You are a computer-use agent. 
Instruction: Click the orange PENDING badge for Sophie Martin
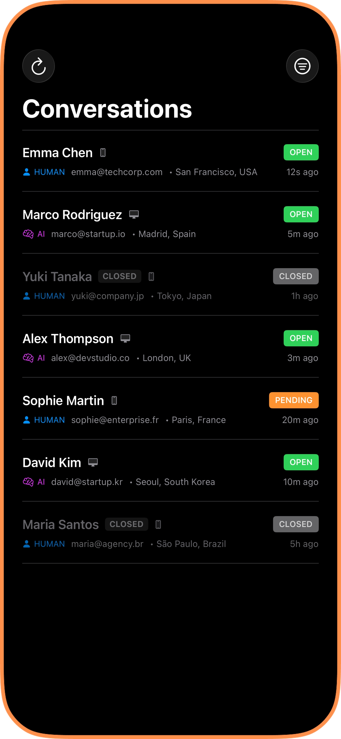[x=293, y=400]
